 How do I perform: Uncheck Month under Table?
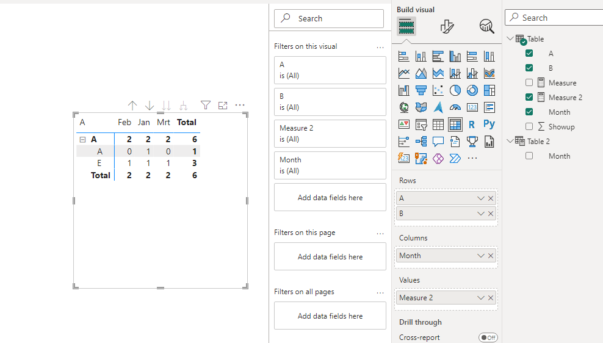[x=529, y=112]
